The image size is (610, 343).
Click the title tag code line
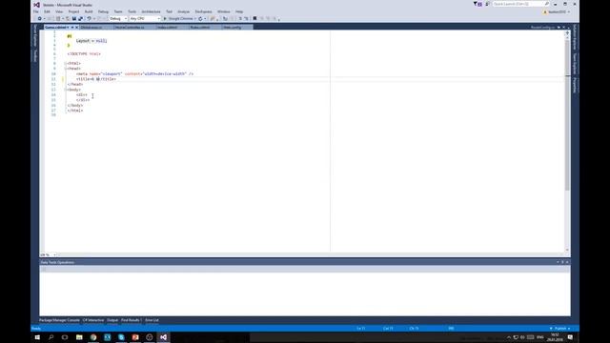[96, 79]
